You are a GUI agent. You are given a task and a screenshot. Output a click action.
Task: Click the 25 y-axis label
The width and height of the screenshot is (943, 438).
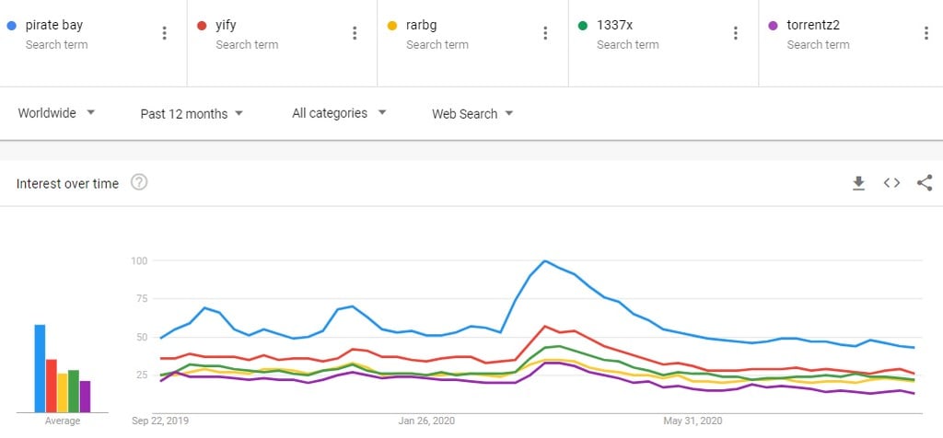pyautogui.click(x=142, y=375)
